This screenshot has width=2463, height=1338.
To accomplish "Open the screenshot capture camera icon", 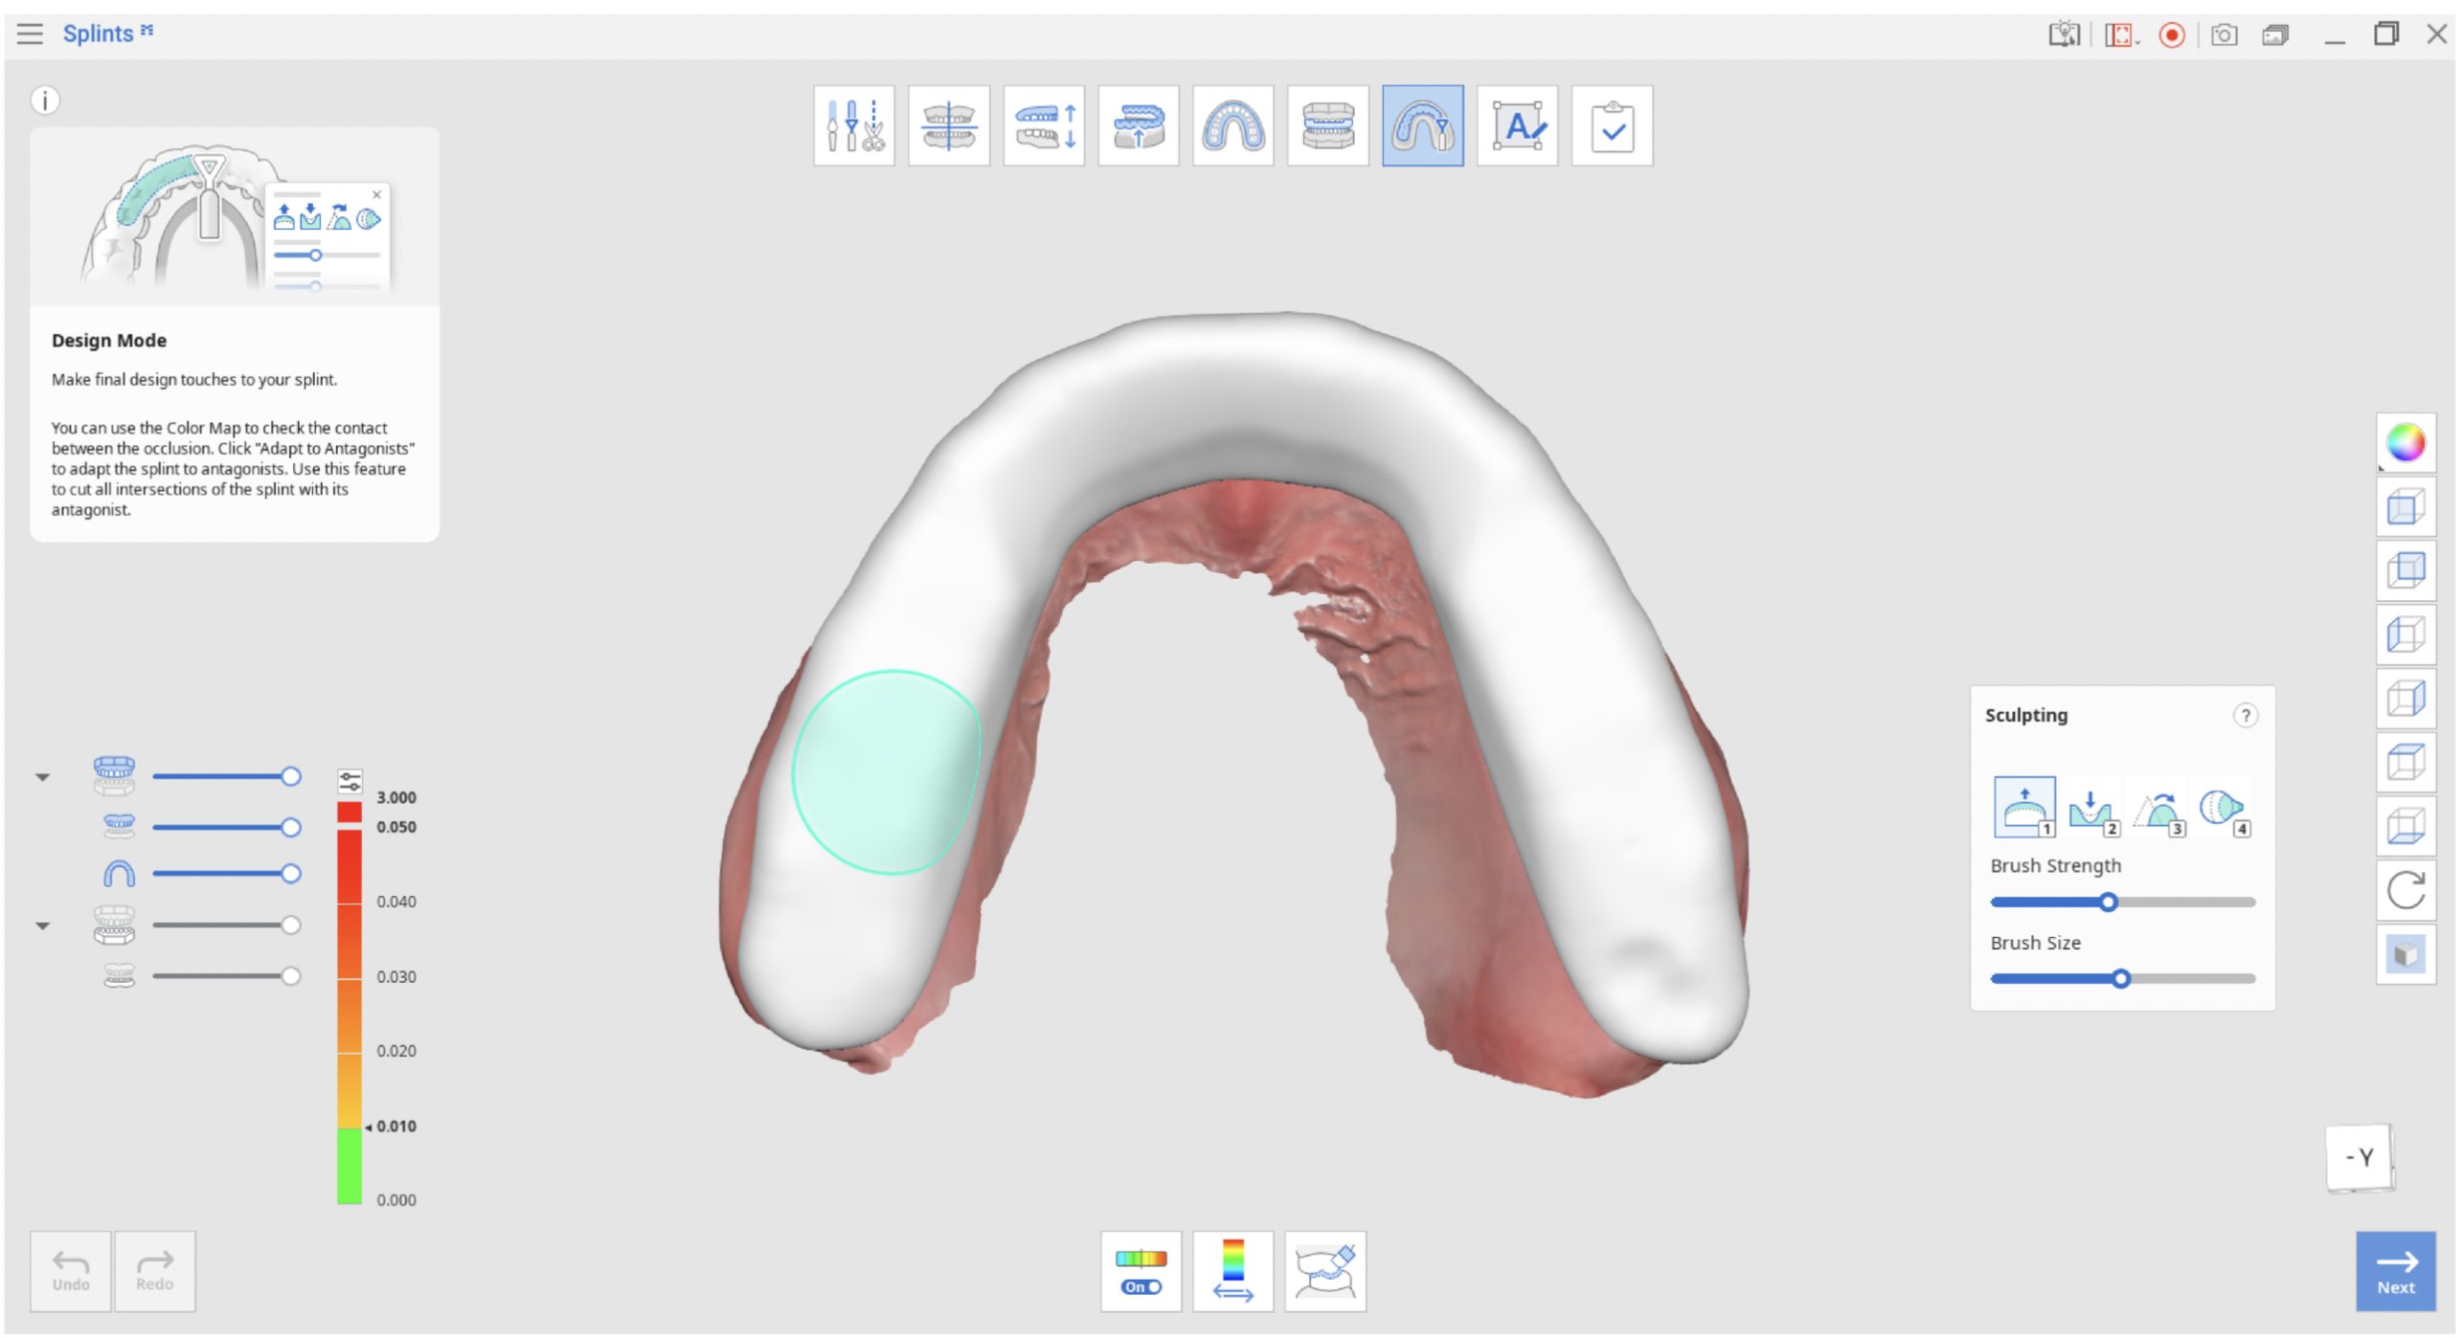I will (x=2223, y=35).
